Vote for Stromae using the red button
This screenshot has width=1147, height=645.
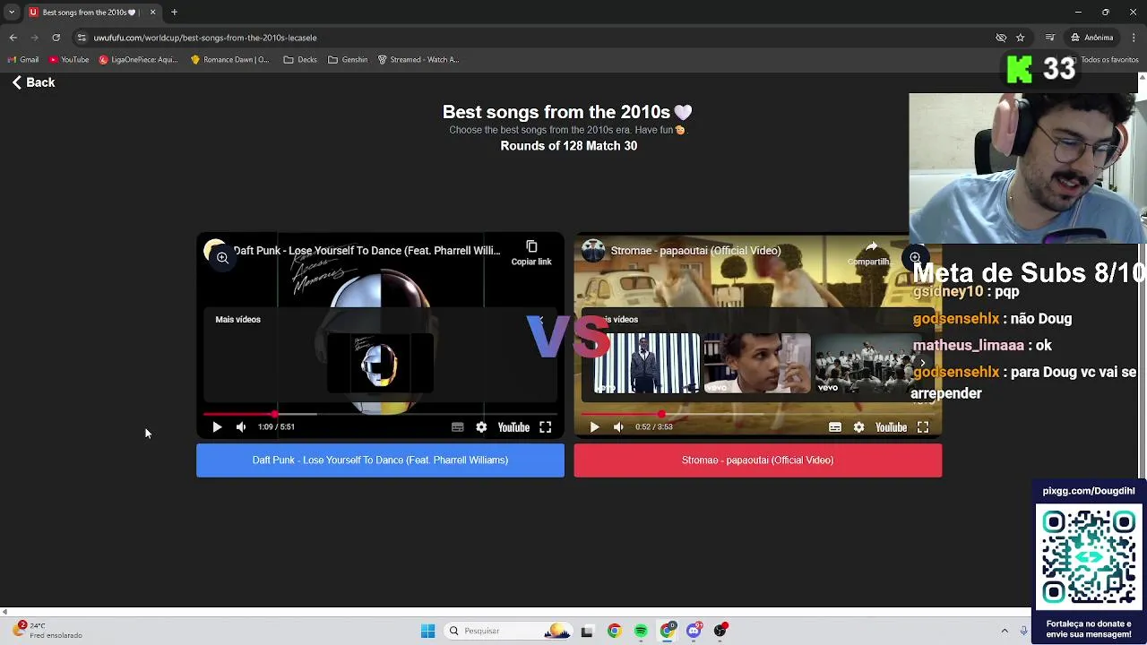click(757, 460)
